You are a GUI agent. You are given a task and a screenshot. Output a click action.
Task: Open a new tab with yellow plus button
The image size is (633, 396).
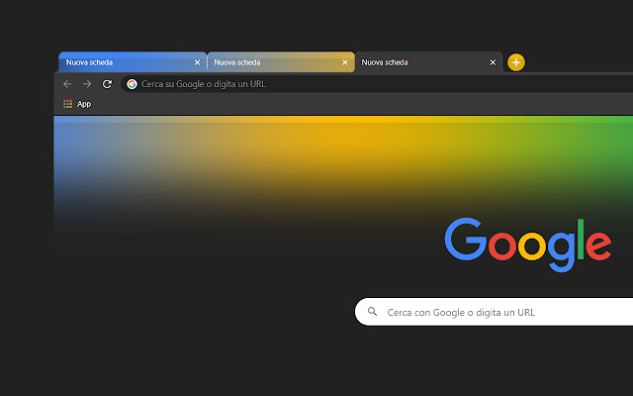coord(516,62)
